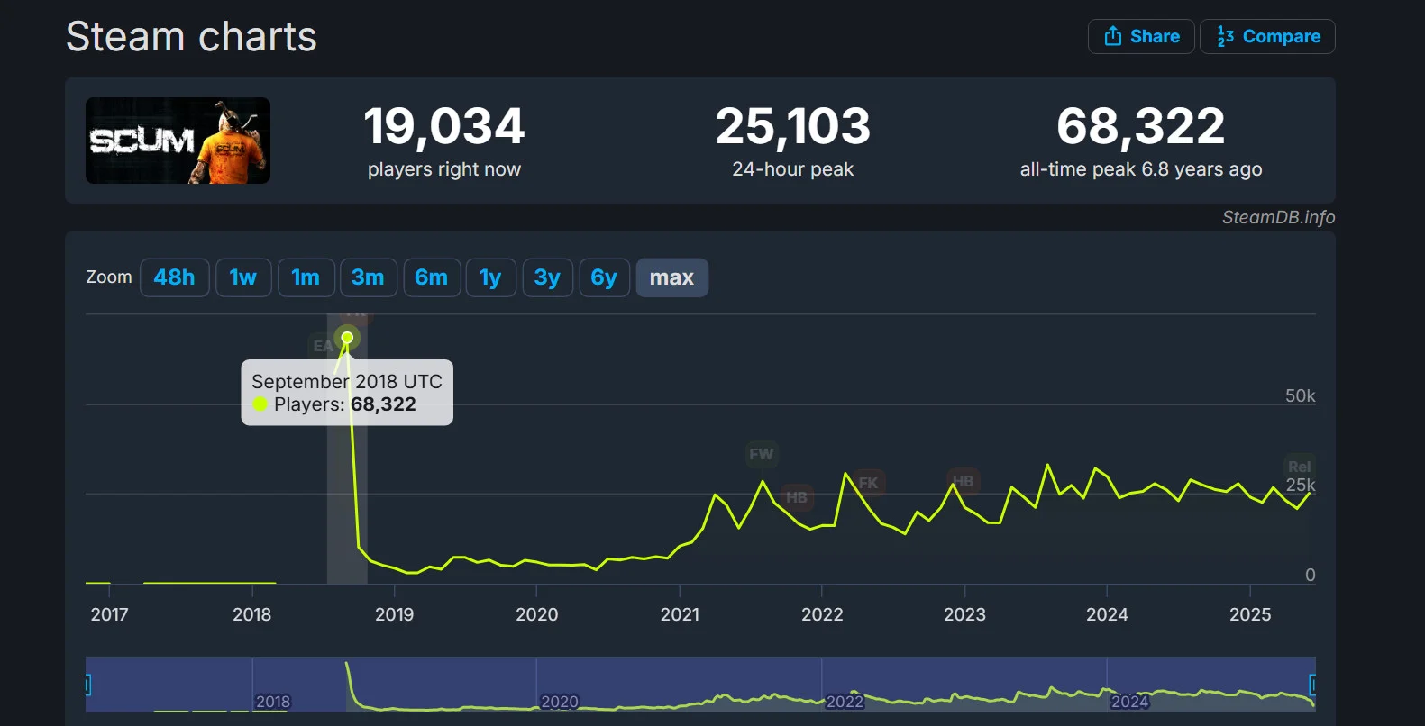This screenshot has height=726, width=1425.
Task: Switch zoom to 6m
Action: (432, 277)
